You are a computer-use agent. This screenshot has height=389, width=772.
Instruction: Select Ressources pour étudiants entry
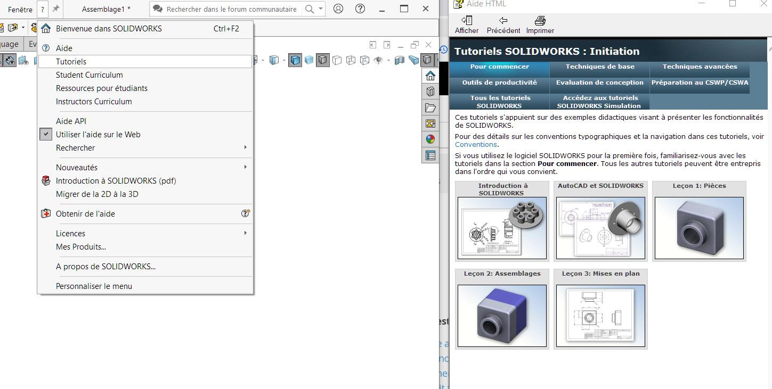pyautogui.click(x=145, y=88)
